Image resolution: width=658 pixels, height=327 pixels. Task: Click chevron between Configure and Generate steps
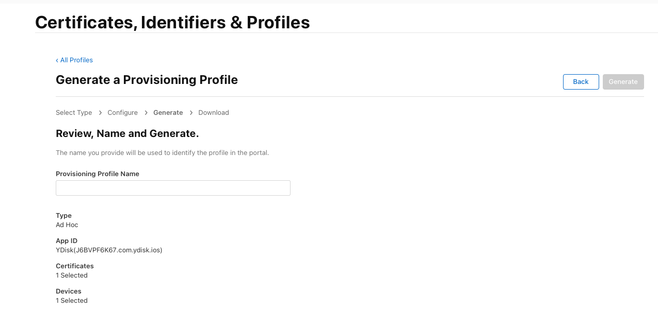(146, 113)
